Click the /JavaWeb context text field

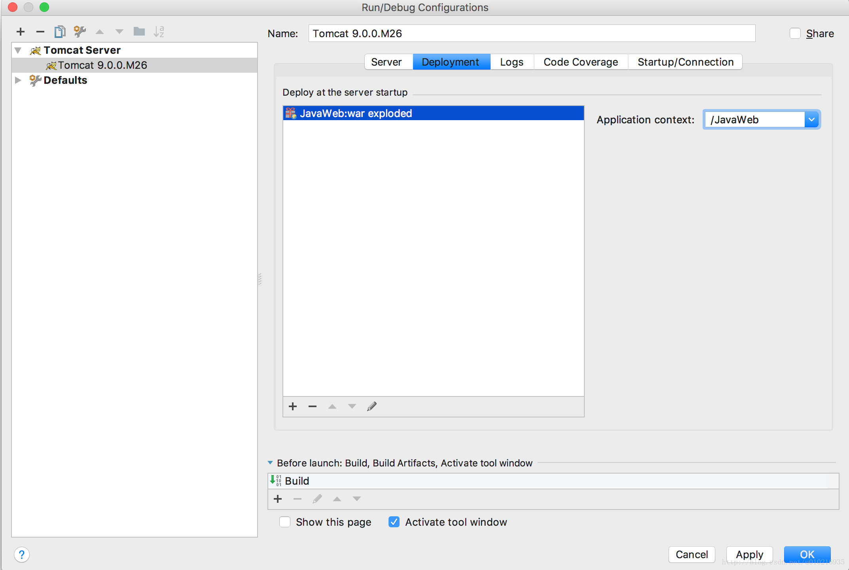click(x=755, y=119)
